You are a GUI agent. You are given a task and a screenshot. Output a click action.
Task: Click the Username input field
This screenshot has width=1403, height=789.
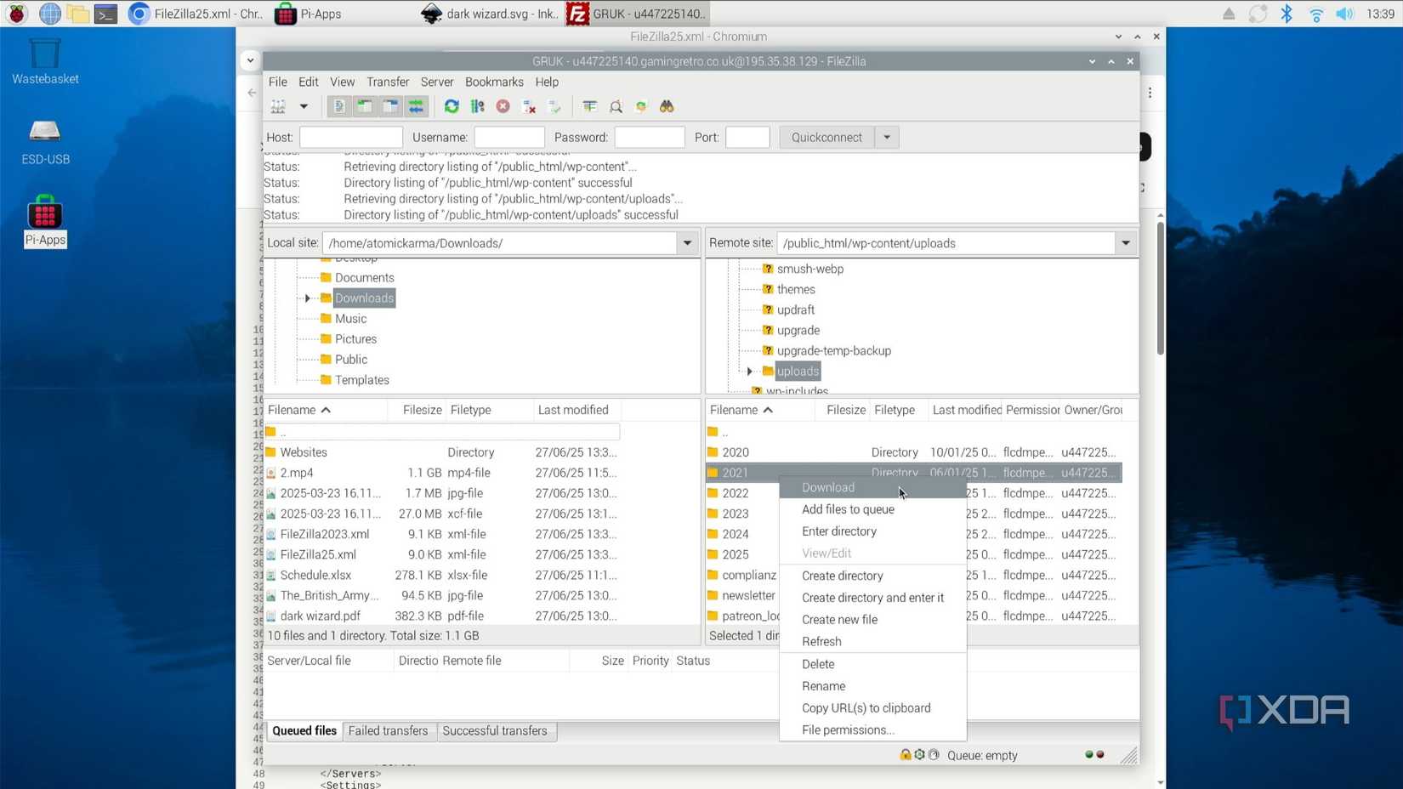(509, 137)
